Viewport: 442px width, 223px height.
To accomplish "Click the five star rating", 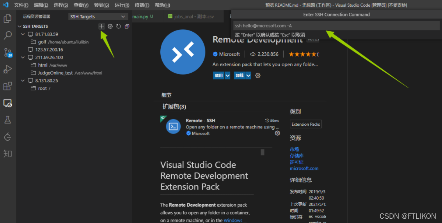I will [x=303, y=54].
